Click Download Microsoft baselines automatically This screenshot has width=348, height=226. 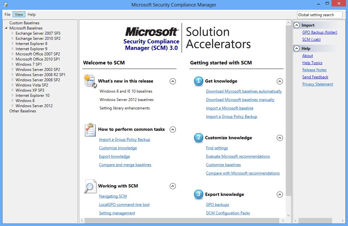click(244, 91)
